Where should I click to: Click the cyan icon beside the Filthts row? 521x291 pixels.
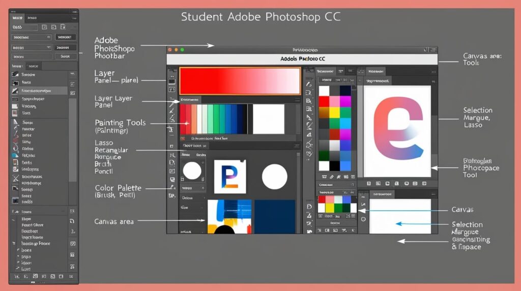[15, 156]
